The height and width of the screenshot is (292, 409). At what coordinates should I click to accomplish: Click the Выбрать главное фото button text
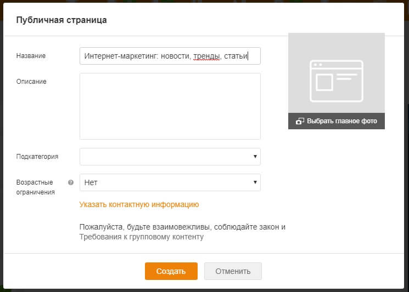pos(341,121)
